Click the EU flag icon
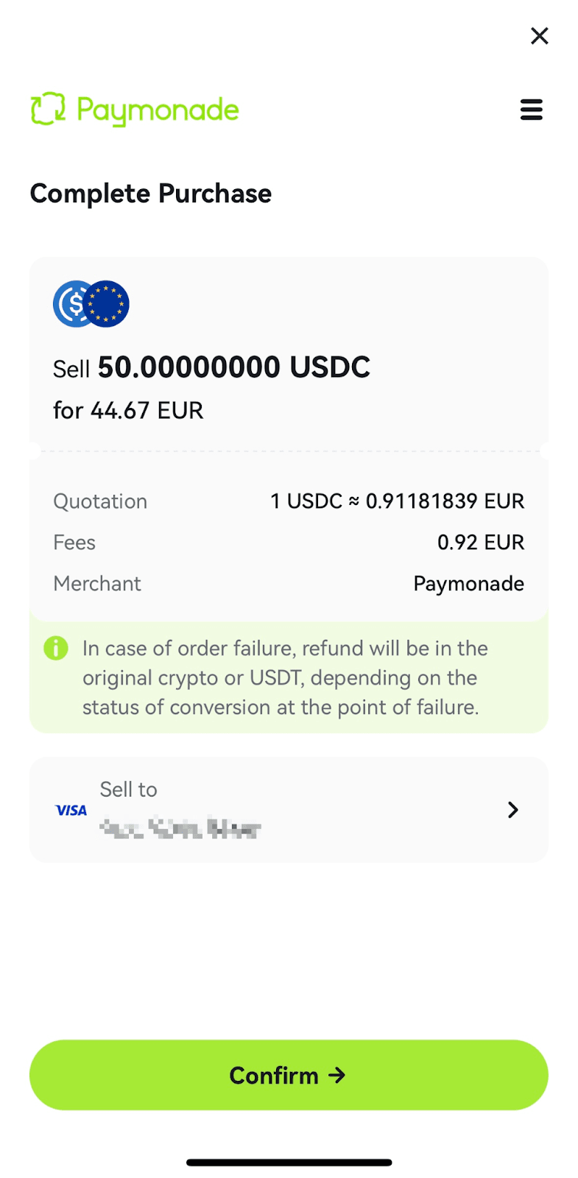The image size is (578, 1178). point(108,303)
